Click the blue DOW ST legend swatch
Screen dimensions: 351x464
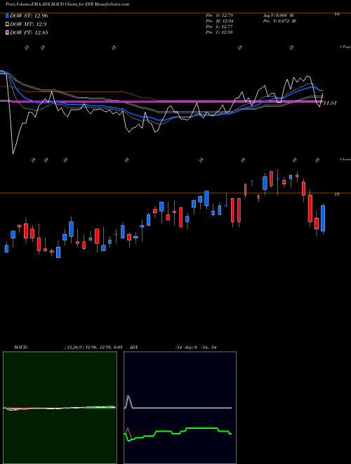[x=8, y=15]
